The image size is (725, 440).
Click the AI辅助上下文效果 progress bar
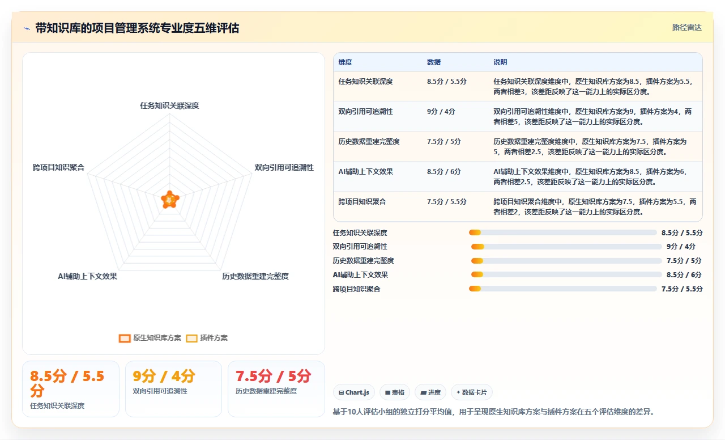pos(566,274)
